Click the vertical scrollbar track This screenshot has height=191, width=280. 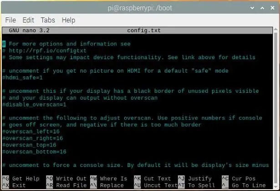pos(276,108)
